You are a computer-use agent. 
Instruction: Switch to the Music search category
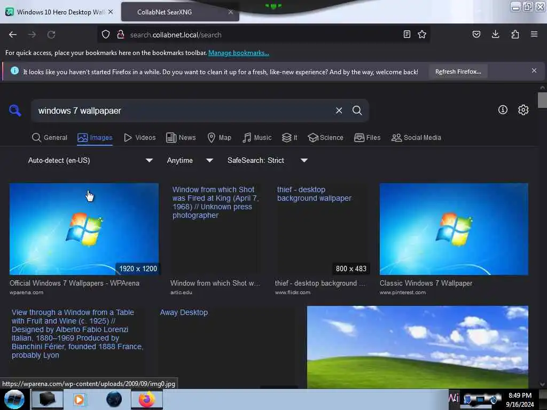click(x=257, y=137)
